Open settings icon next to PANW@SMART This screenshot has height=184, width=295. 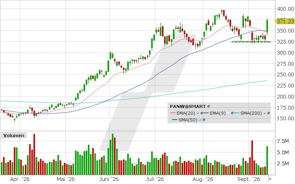[x=208, y=106]
